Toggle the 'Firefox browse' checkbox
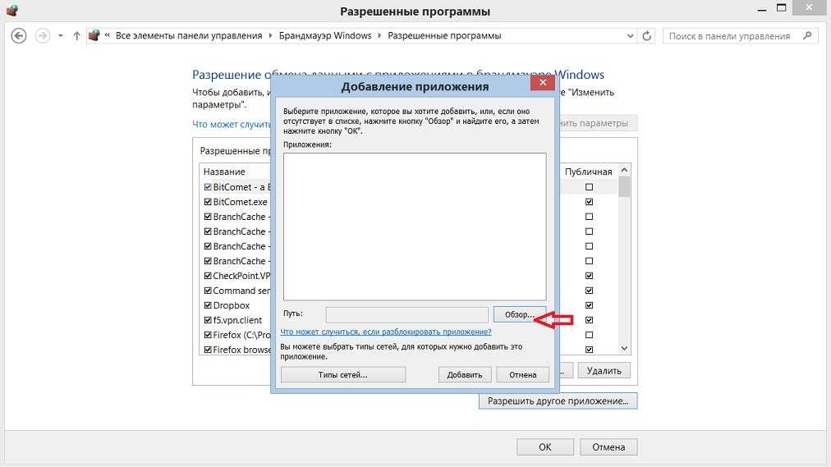Image resolution: width=831 pixels, height=467 pixels. point(208,350)
